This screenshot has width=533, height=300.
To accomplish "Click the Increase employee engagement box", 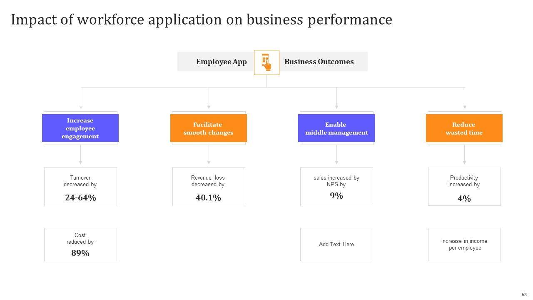I will 80,128.
